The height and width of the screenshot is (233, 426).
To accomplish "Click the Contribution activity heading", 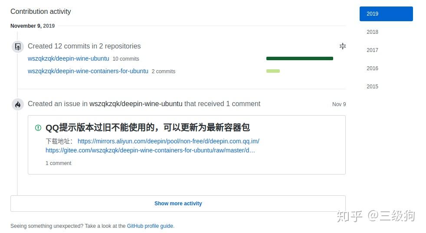I will [x=41, y=11].
